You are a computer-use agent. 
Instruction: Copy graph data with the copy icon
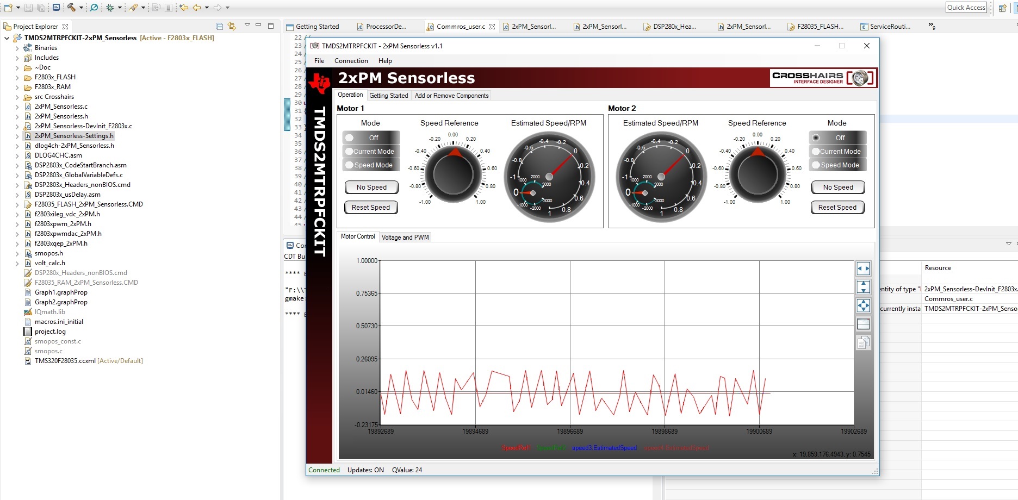click(x=863, y=342)
